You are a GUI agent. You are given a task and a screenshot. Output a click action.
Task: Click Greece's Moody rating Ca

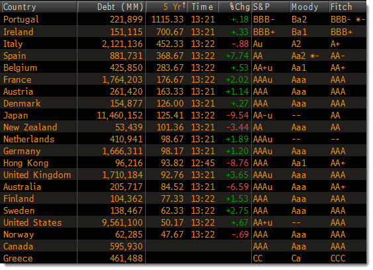(296, 258)
